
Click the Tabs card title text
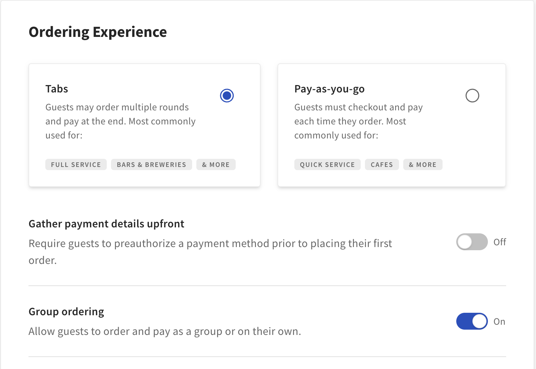[x=57, y=89]
